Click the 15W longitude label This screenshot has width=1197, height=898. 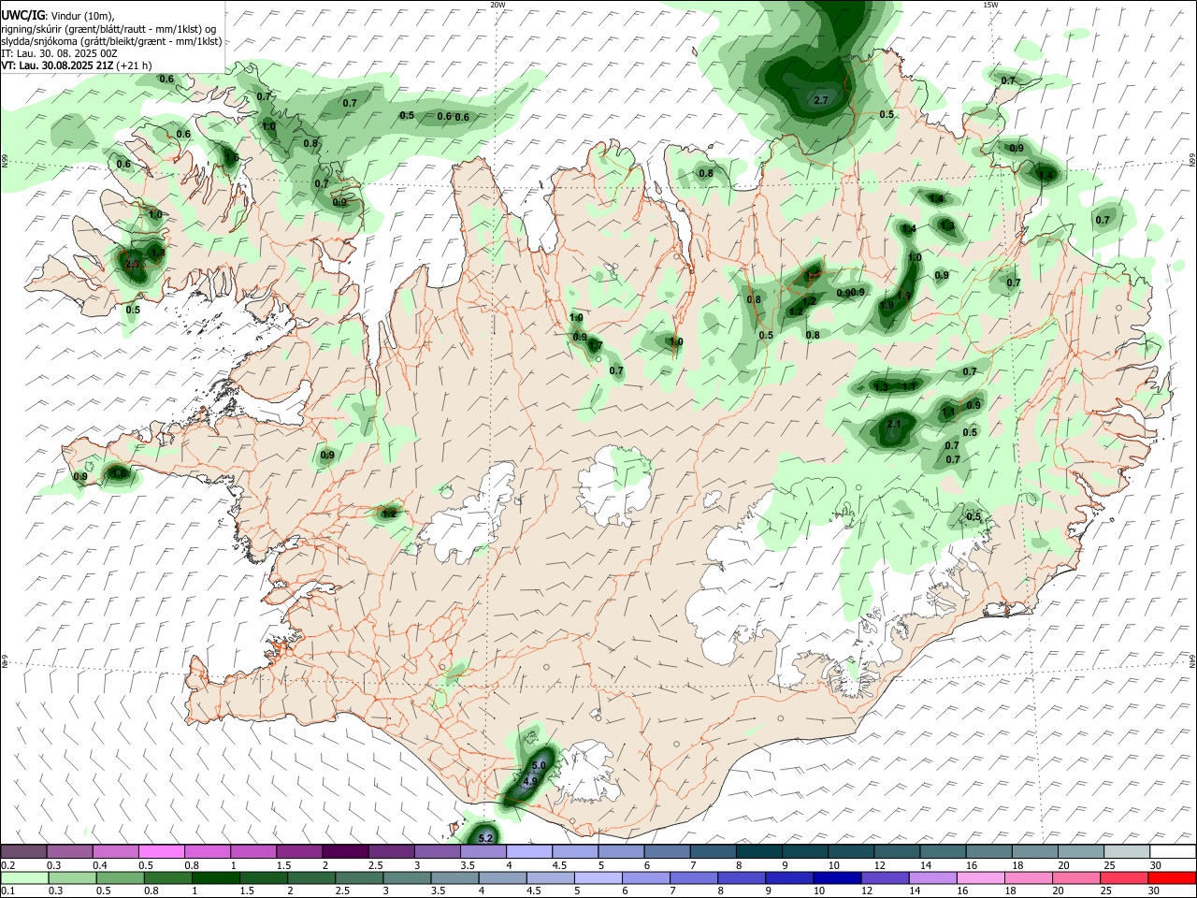pyautogui.click(x=990, y=5)
